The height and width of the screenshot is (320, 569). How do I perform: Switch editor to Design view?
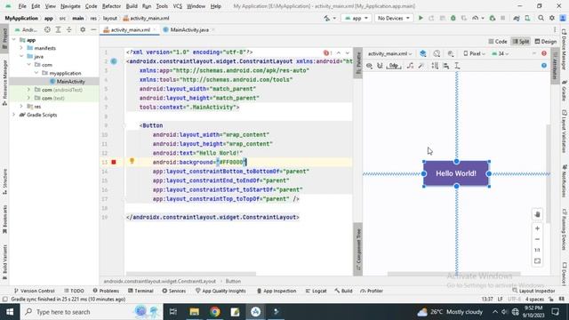pyautogui.click(x=545, y=42)
